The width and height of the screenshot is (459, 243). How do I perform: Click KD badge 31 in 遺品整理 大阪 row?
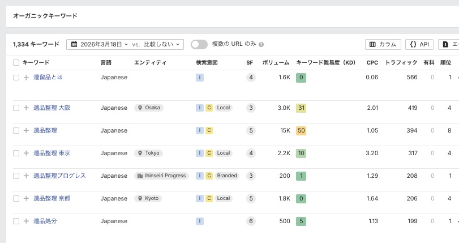[x=301, y=108]
